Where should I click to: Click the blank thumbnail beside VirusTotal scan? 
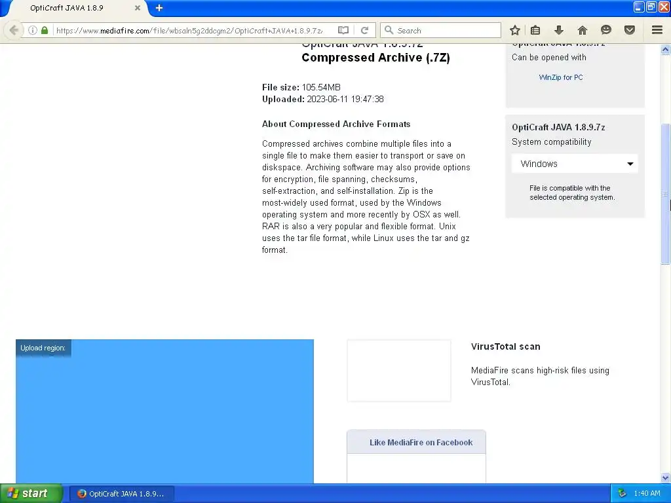click(399, 371)
